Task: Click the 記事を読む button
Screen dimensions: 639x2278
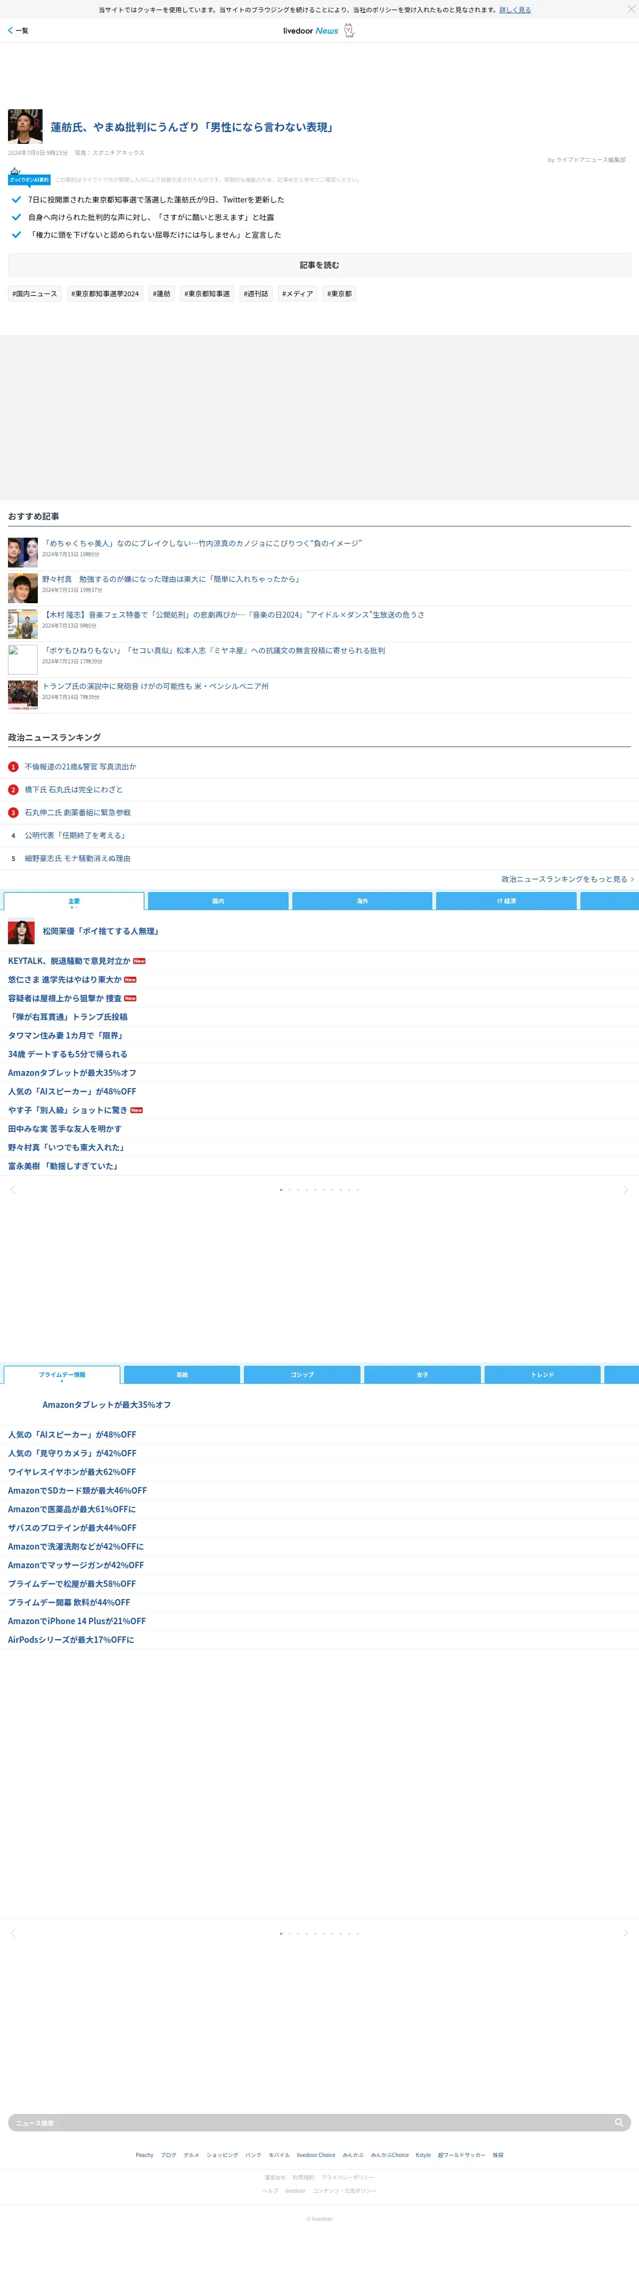Action: click(319, 265)
